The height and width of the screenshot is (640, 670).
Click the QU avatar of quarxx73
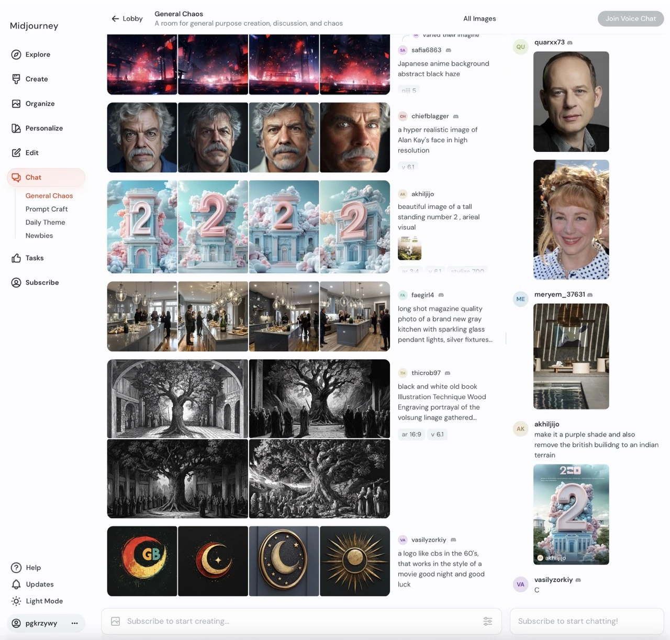click(520, 47)
